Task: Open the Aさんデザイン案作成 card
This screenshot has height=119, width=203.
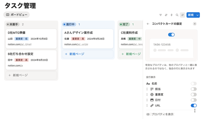Action: (x=88, y=39)
